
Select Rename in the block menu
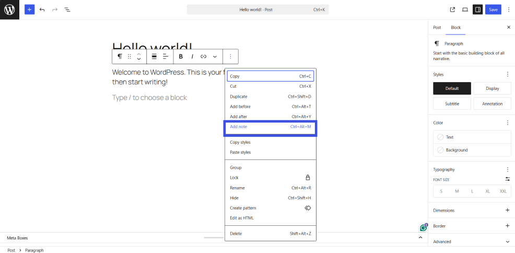(x=271, y=188)
